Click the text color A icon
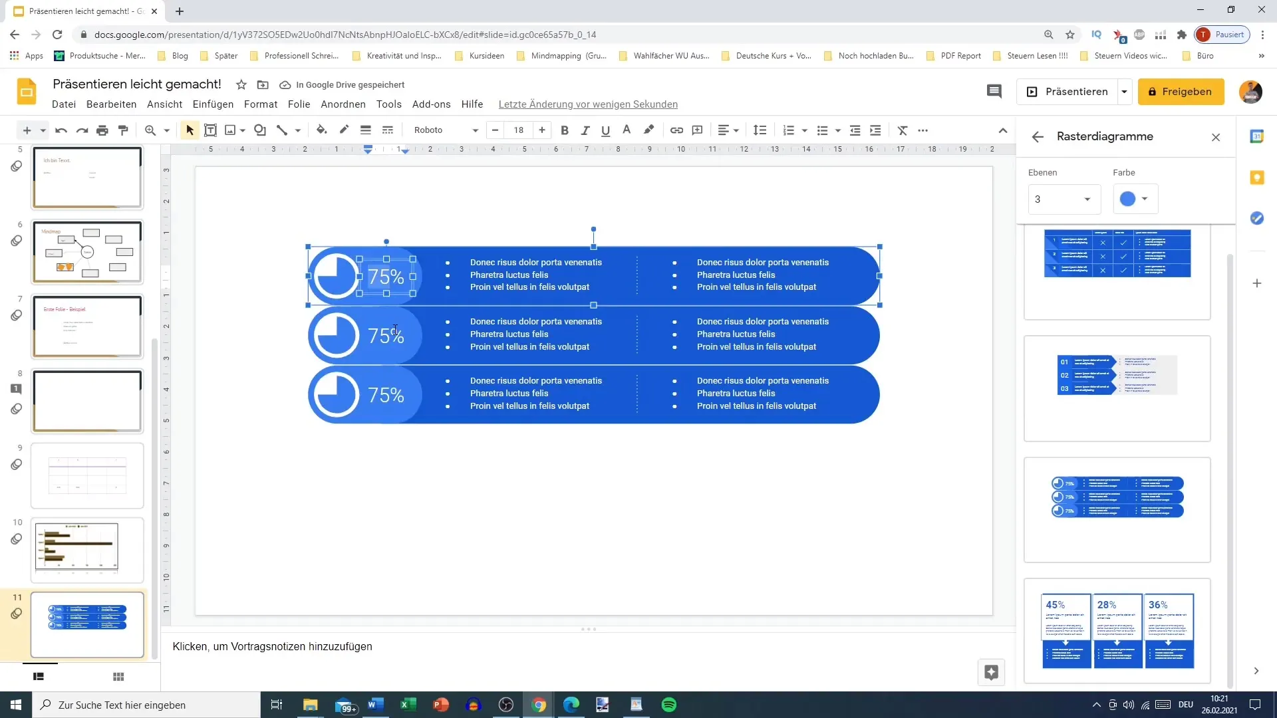Screen dimensions: 1277x718 pos(627,130)
